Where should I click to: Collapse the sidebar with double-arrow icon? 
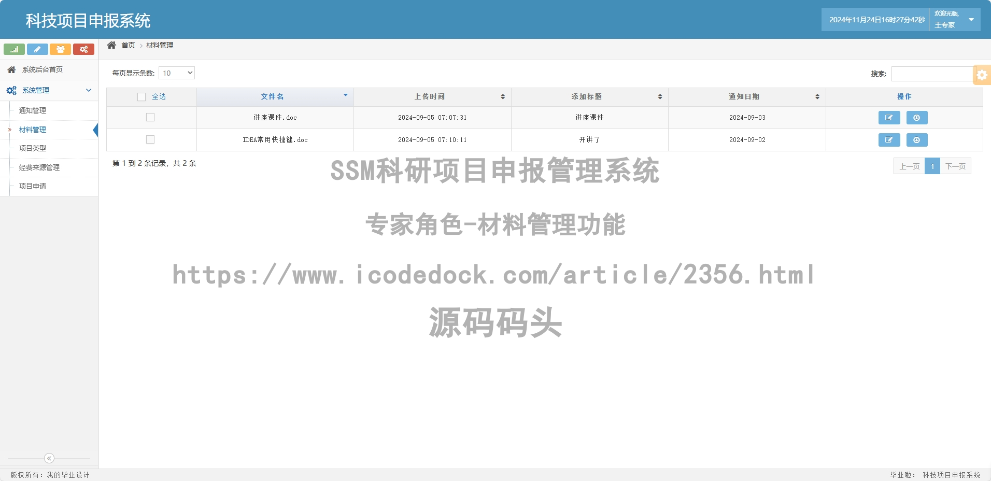(49, 458)
